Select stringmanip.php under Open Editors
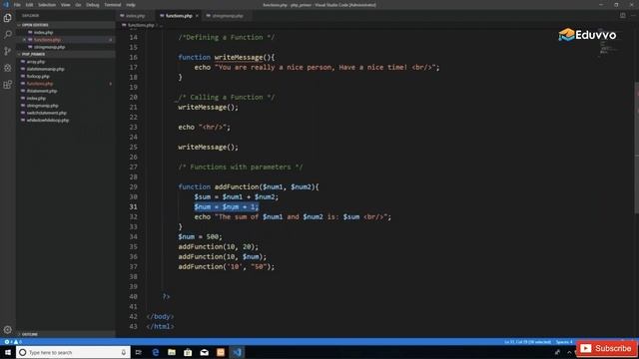 [x=49, y=47]
